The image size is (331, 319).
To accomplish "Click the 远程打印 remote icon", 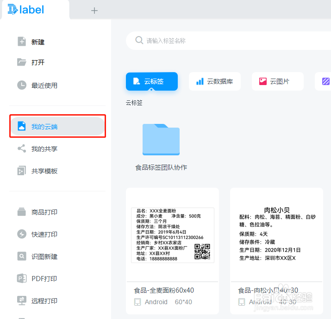I will [22, 301].
